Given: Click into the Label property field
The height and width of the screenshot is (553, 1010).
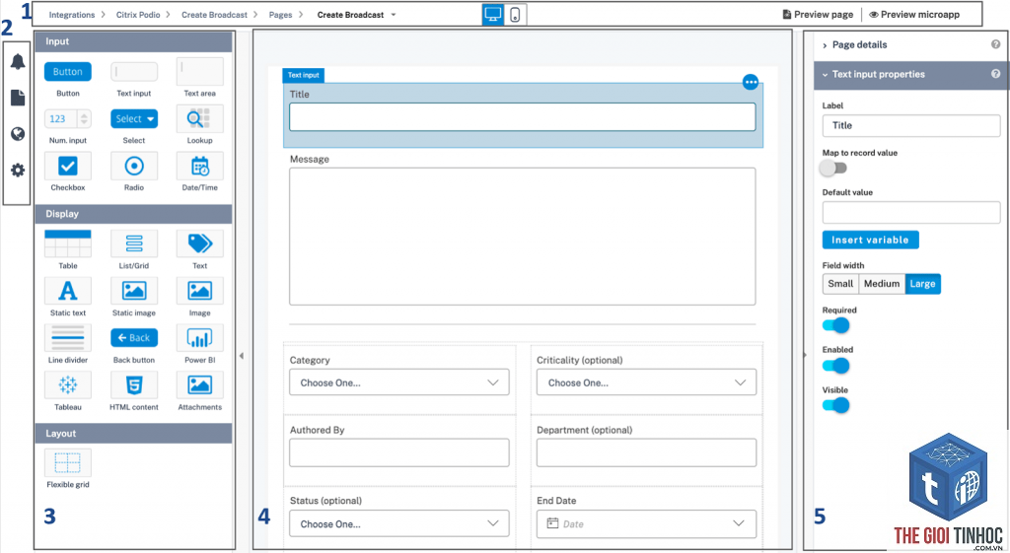Looking at the screenshot, I should coord(910,126).
